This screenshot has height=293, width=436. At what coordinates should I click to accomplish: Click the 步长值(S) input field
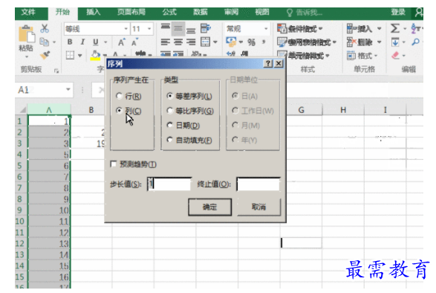[169, 184]
